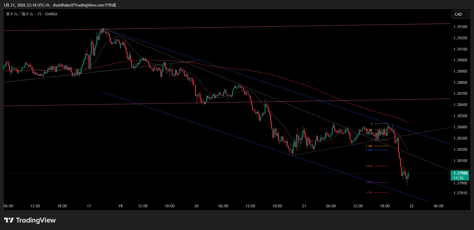Click the 1.39300 price axis label

pos(460,27)
